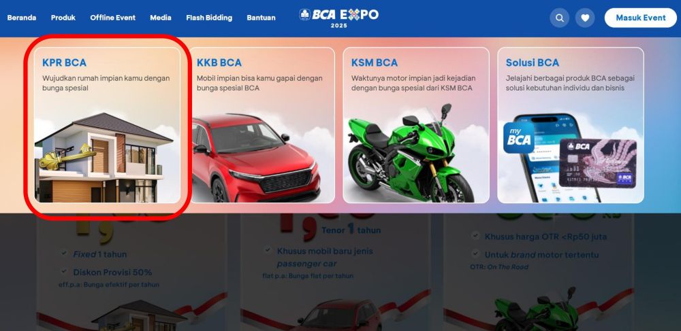Select the Media menu item
This screenshot has height=331, width=681.
tap(161, 18)
